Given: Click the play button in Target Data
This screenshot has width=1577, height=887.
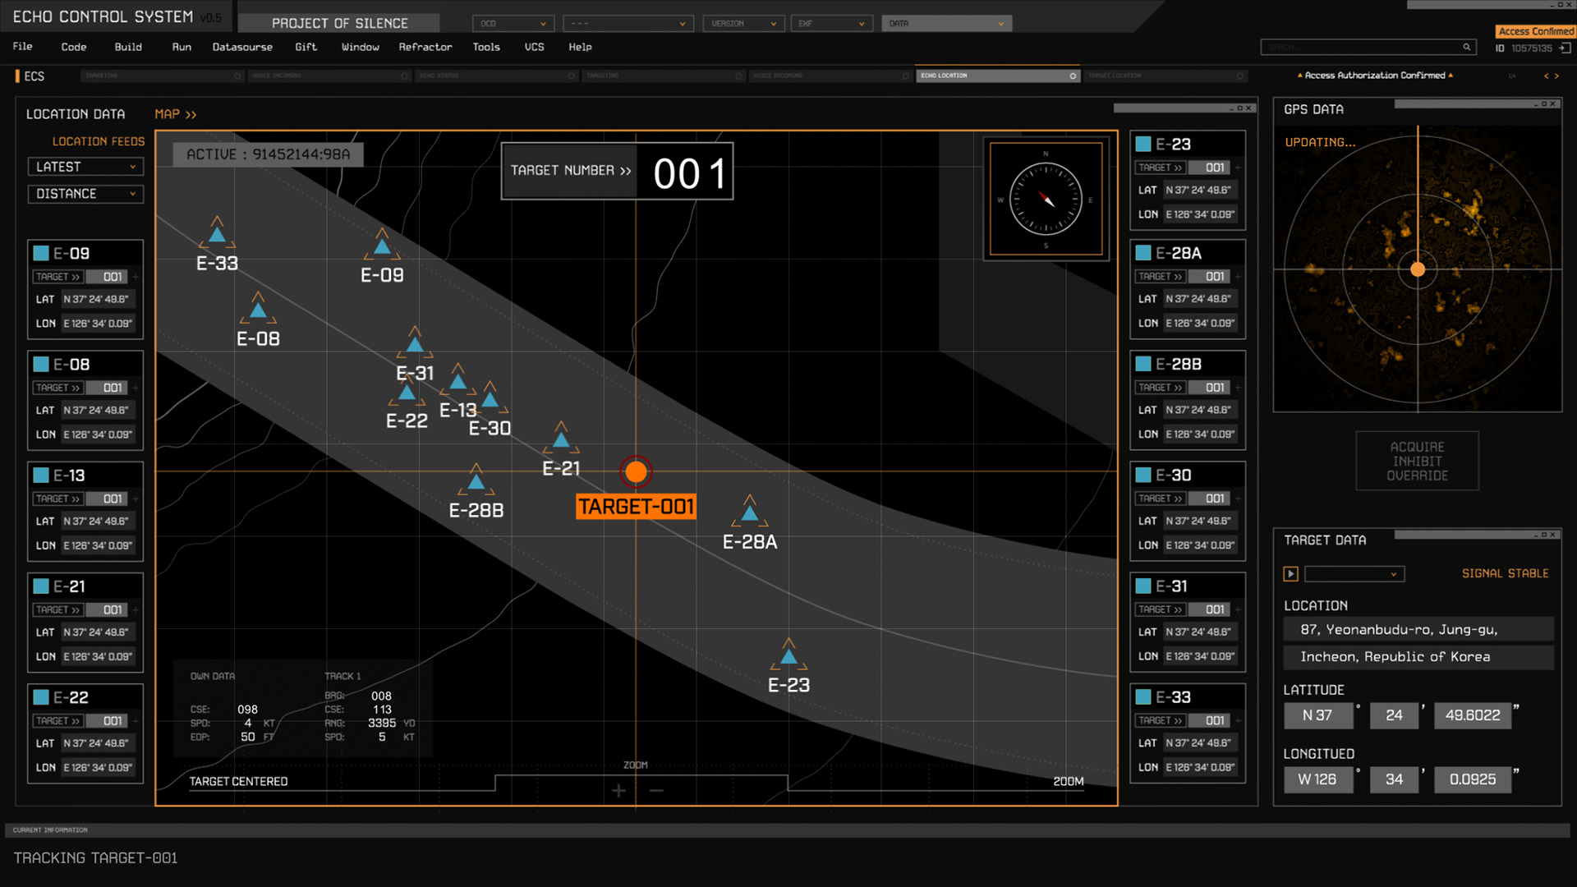Looking at the screenshot, I should coord(1290,574).
